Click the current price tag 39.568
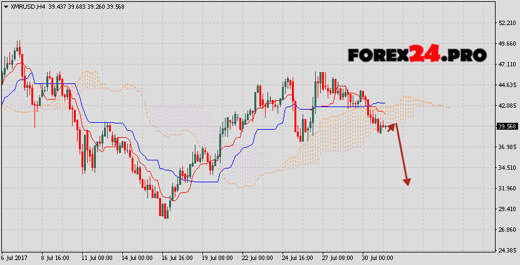Viewport: 520px width, 265px height. tap(506, 126)
